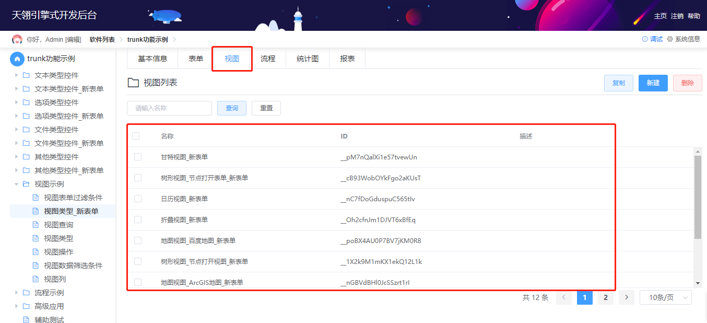Click the 新建 button
This screenshot has width=707, height=323.
click(x=653, y=83)
